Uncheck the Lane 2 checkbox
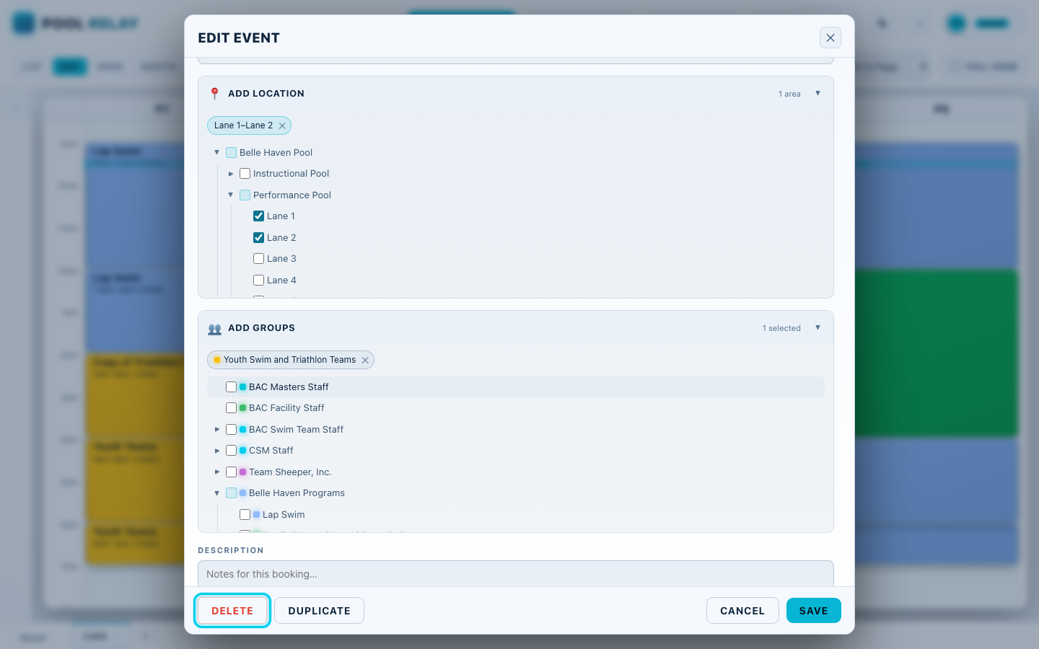Image resolution: width=1039 pixels, height=649 pixels. click(x=259, y=237)
